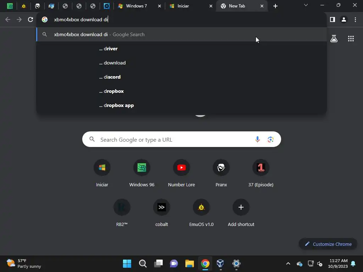Open the gear app on the taskbar

click(236, 263)
